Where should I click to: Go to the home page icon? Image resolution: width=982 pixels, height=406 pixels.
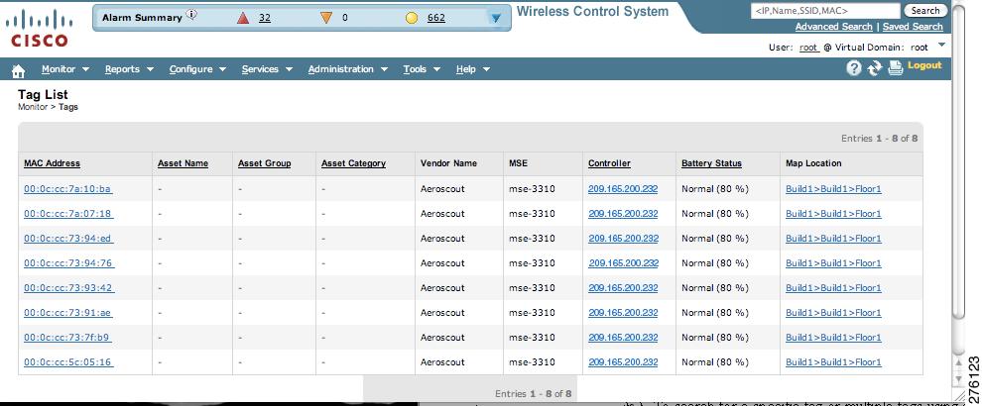pos(18,70)
